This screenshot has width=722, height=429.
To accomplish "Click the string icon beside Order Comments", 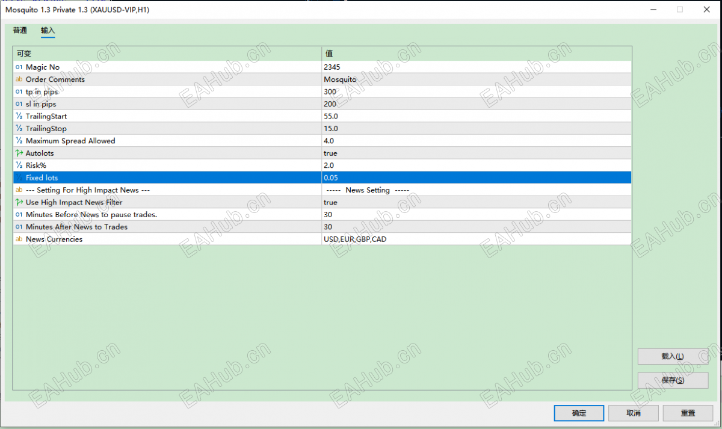I will (19, 79).
